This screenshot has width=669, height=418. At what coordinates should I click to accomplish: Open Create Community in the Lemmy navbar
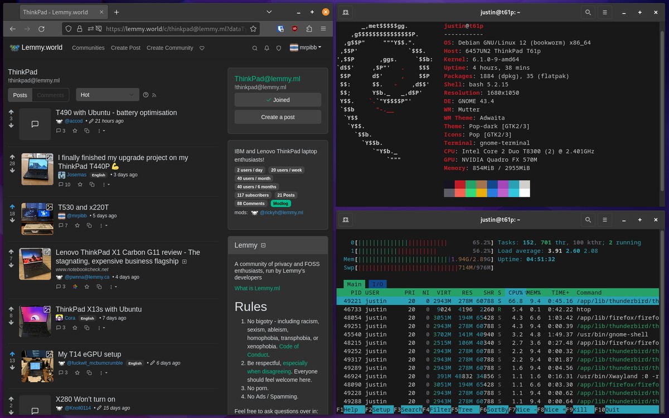coord(170,48)
